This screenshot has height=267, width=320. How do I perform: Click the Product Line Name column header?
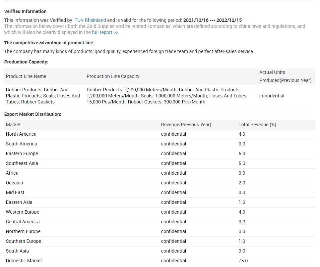[x=26, y=76]
